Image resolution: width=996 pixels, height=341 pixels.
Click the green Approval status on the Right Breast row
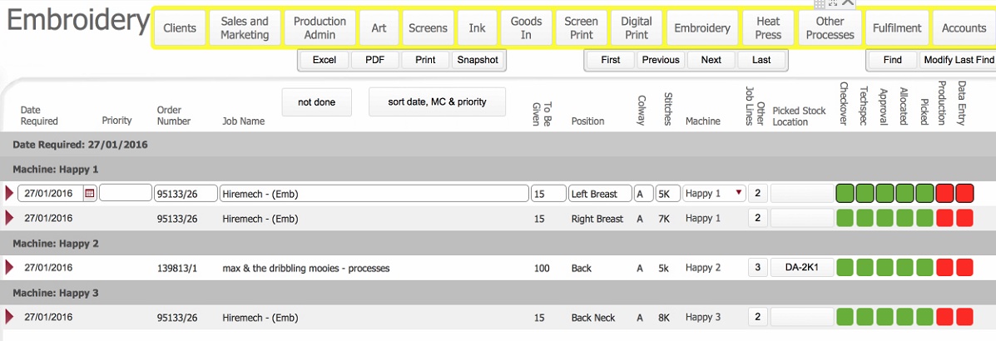click(885, 218)
